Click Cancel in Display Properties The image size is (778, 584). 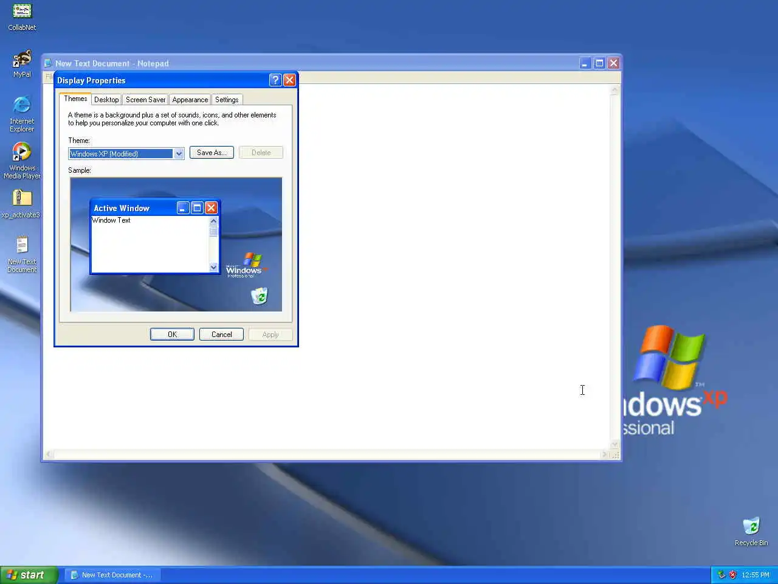pos(221,335)
